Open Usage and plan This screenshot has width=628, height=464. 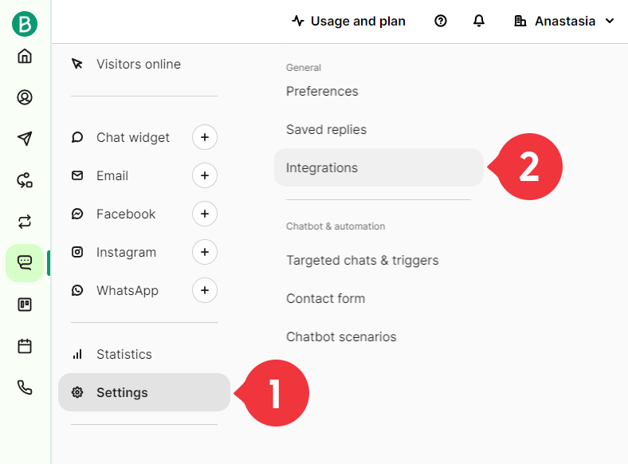click(348, 21)
